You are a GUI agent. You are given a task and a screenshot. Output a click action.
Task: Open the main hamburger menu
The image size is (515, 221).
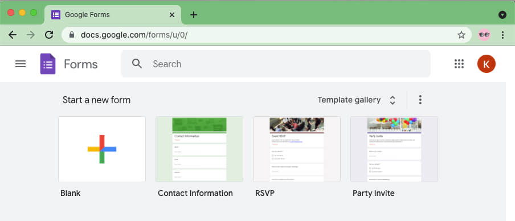(x=21, y=64)
